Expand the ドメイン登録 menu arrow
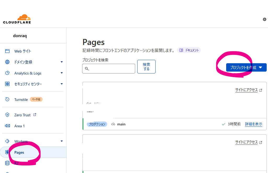 pyautogui.click(x=62, y=62)
